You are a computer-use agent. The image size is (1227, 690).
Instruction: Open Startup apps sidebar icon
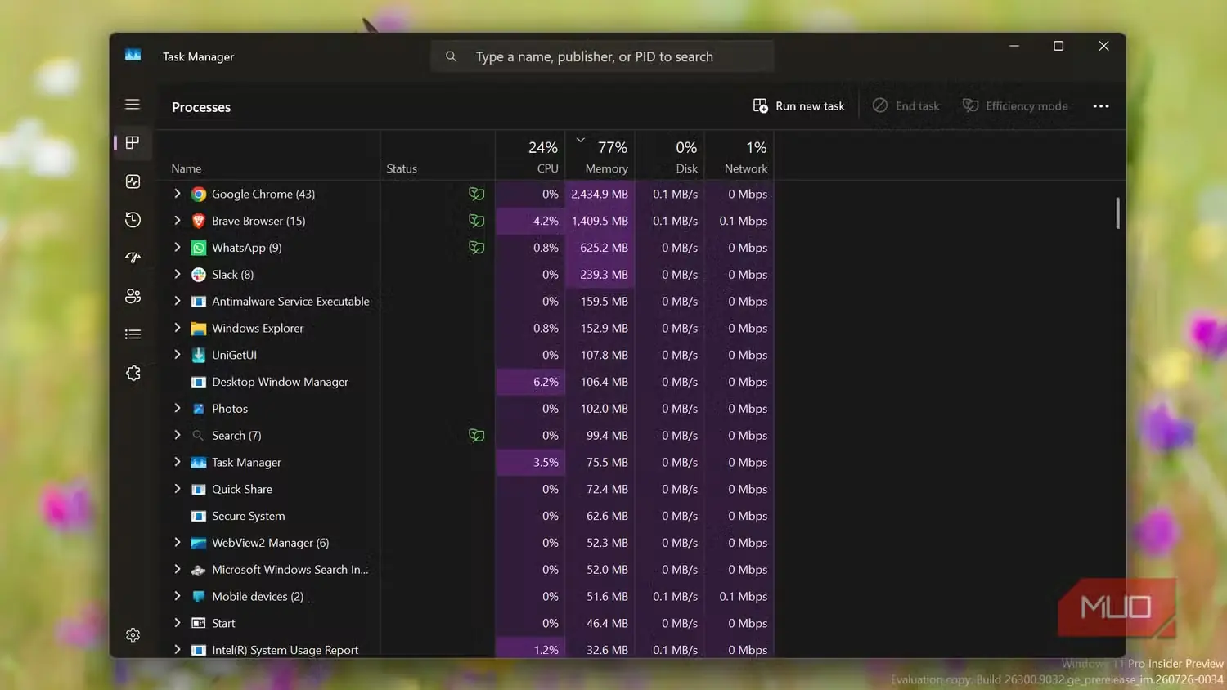[x=133, y=258]
